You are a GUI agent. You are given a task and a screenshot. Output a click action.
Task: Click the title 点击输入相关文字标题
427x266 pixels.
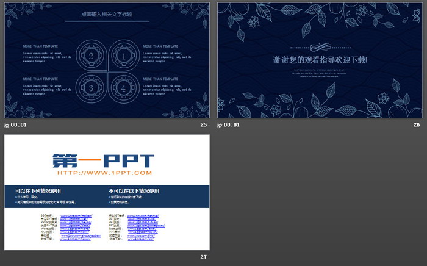pyautogui.click(x=107, y=14)
